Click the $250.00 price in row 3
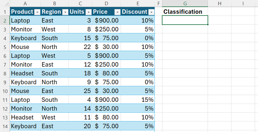The image size is (258, 132). [x=106, y=29]
